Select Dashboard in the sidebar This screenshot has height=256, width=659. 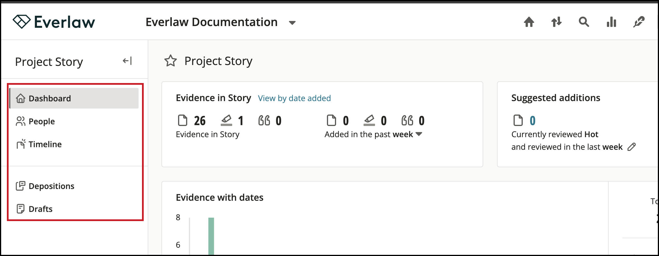[x=74, y=98]
